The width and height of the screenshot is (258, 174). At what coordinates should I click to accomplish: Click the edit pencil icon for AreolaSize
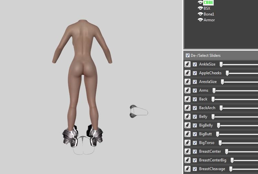[188, 82]
